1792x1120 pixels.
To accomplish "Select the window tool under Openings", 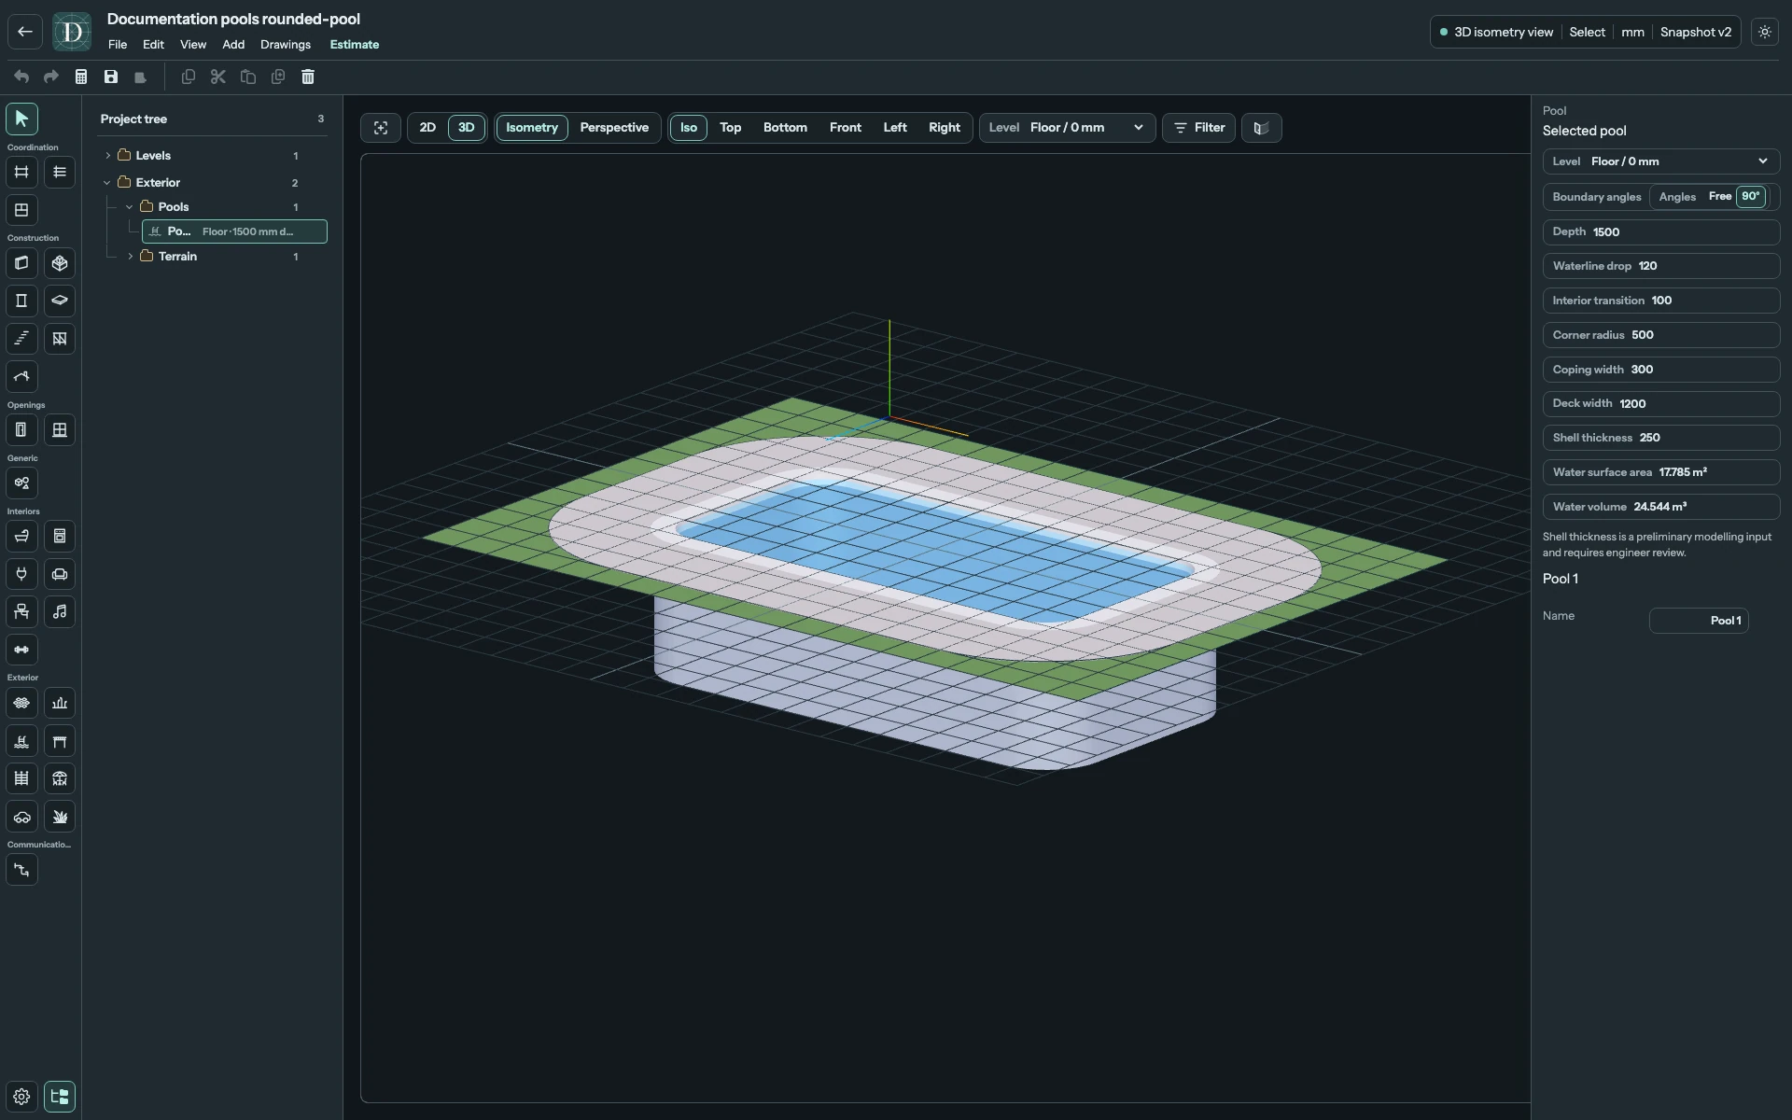I will point(60,430).
